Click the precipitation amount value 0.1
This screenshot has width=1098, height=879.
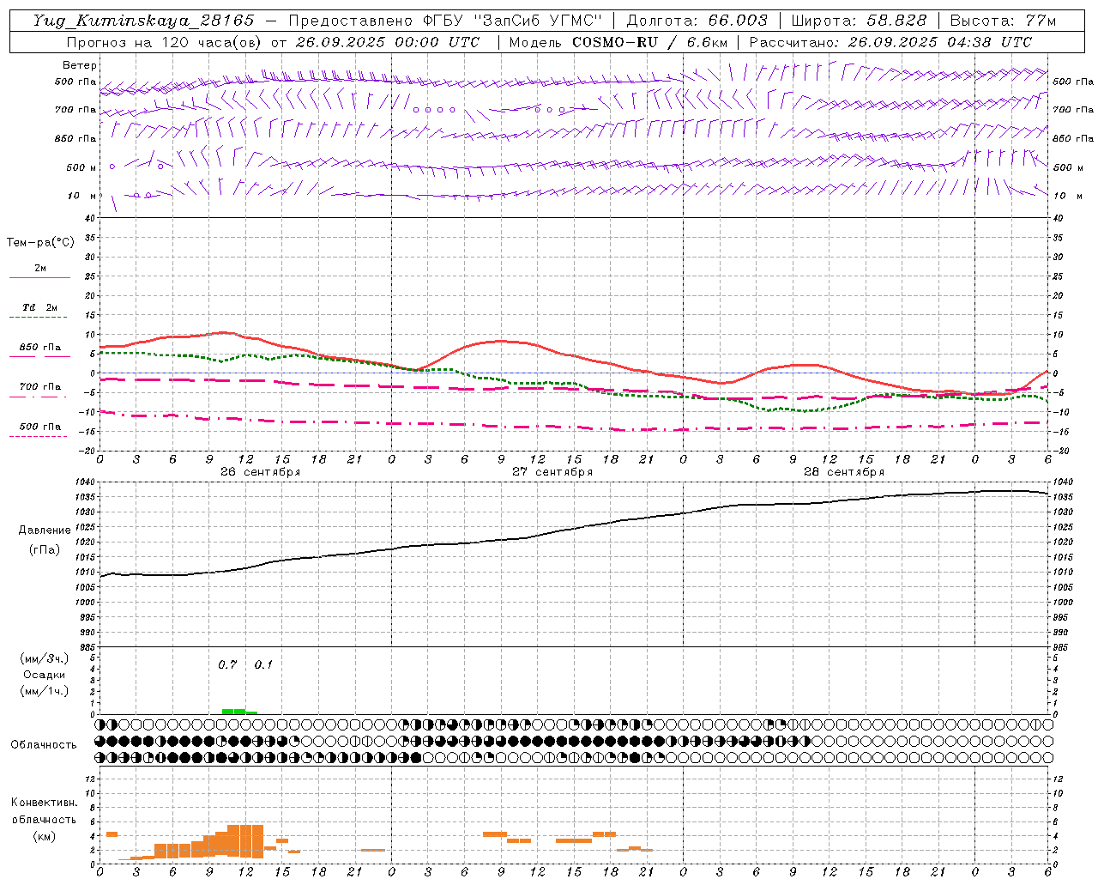tap(263, 665)
